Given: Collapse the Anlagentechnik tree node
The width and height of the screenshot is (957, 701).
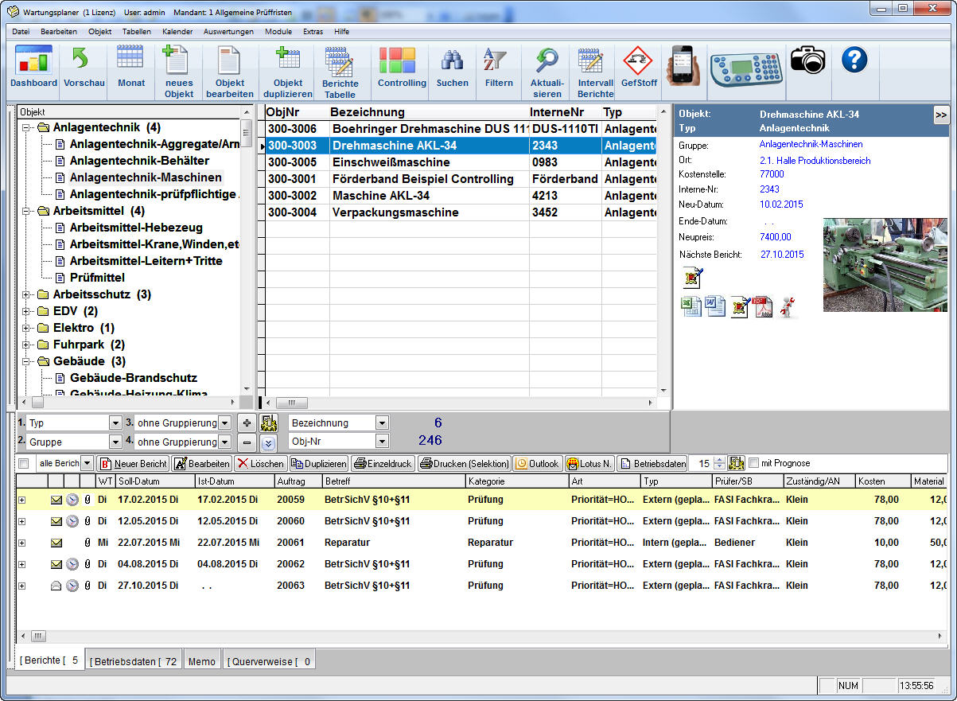Looking at the screenshot, I should tap(26, 127).
